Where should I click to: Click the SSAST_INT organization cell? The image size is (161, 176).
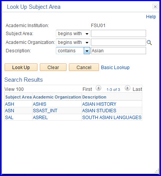coord(45,111)
